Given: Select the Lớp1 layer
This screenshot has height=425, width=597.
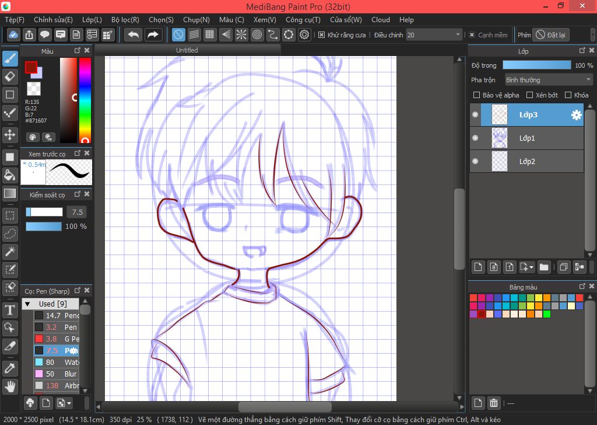Looking at the screenshot, I should coord(527,138).
